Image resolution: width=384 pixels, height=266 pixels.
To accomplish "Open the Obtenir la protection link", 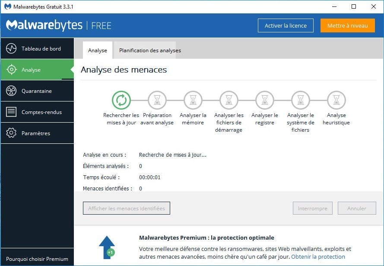I will 318,256.
